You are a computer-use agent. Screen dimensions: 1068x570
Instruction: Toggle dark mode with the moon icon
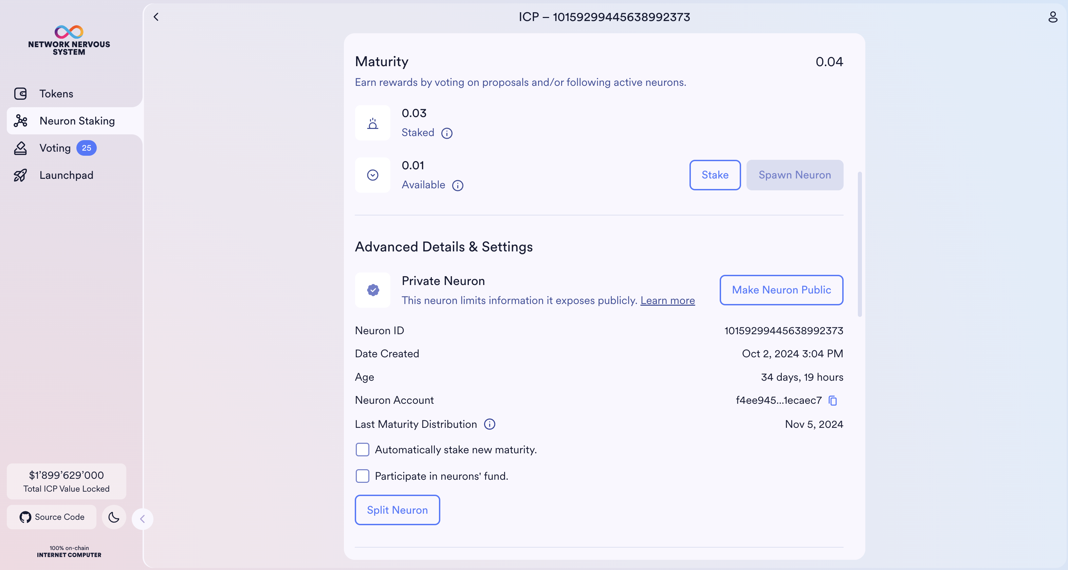pos(114,517)
